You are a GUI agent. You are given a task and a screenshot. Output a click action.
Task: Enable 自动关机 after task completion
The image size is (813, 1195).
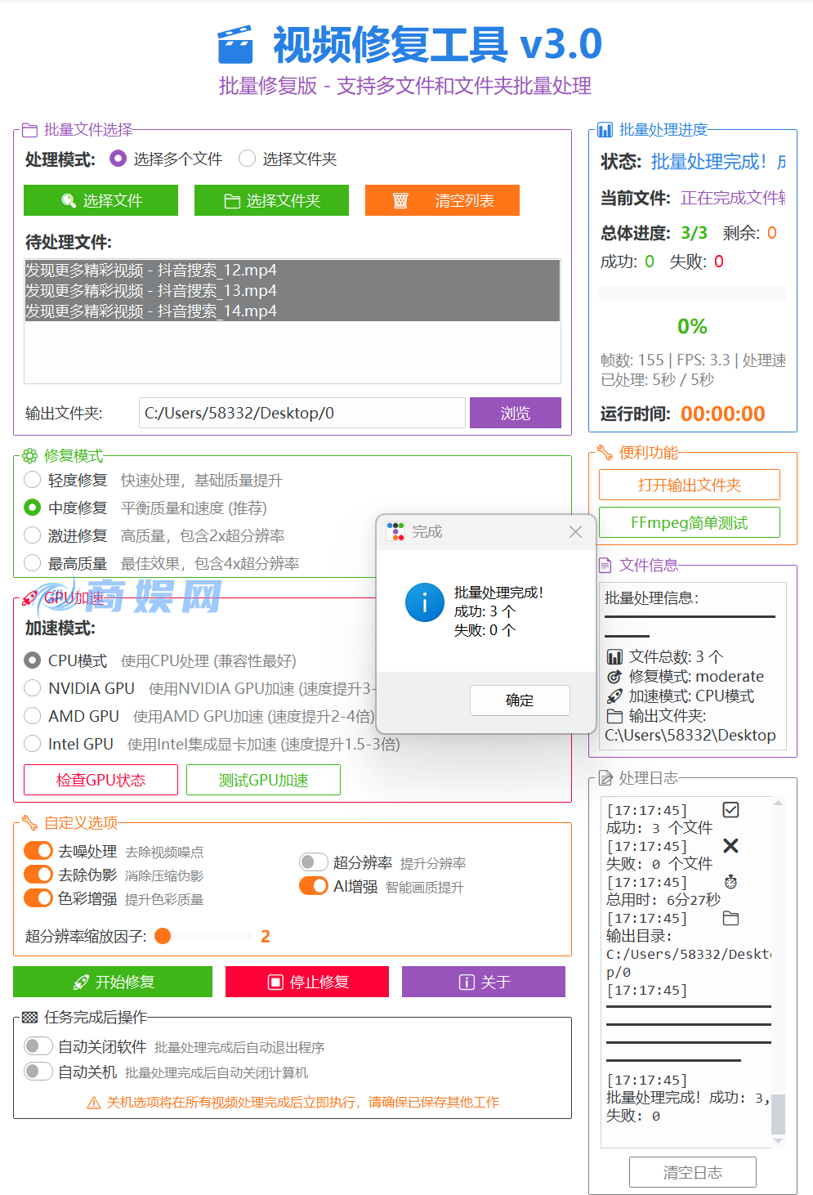[38, 1071]
